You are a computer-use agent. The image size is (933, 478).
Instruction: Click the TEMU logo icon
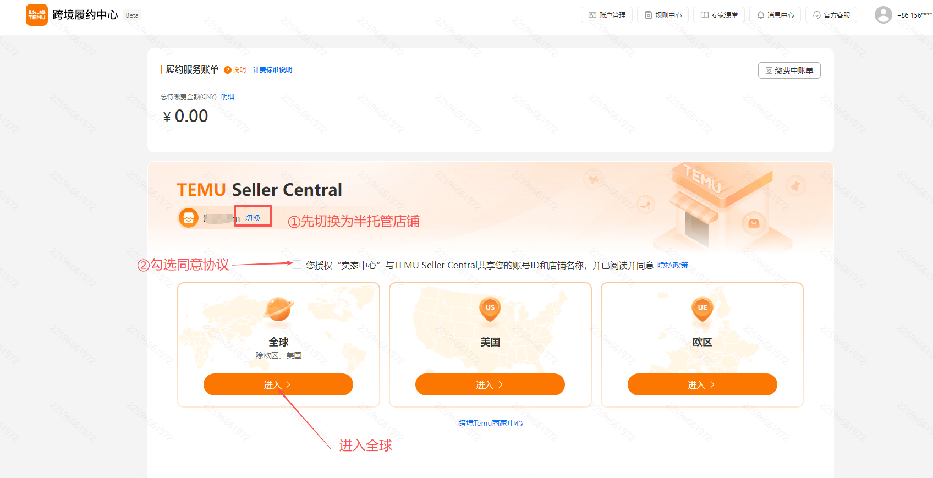(37, 15)
